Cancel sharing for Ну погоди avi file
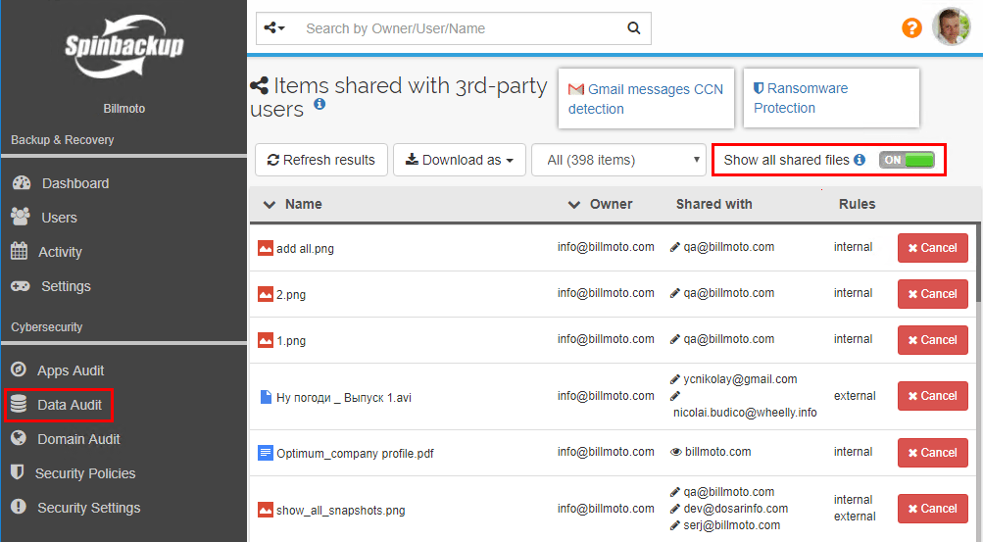 (932, 396)
